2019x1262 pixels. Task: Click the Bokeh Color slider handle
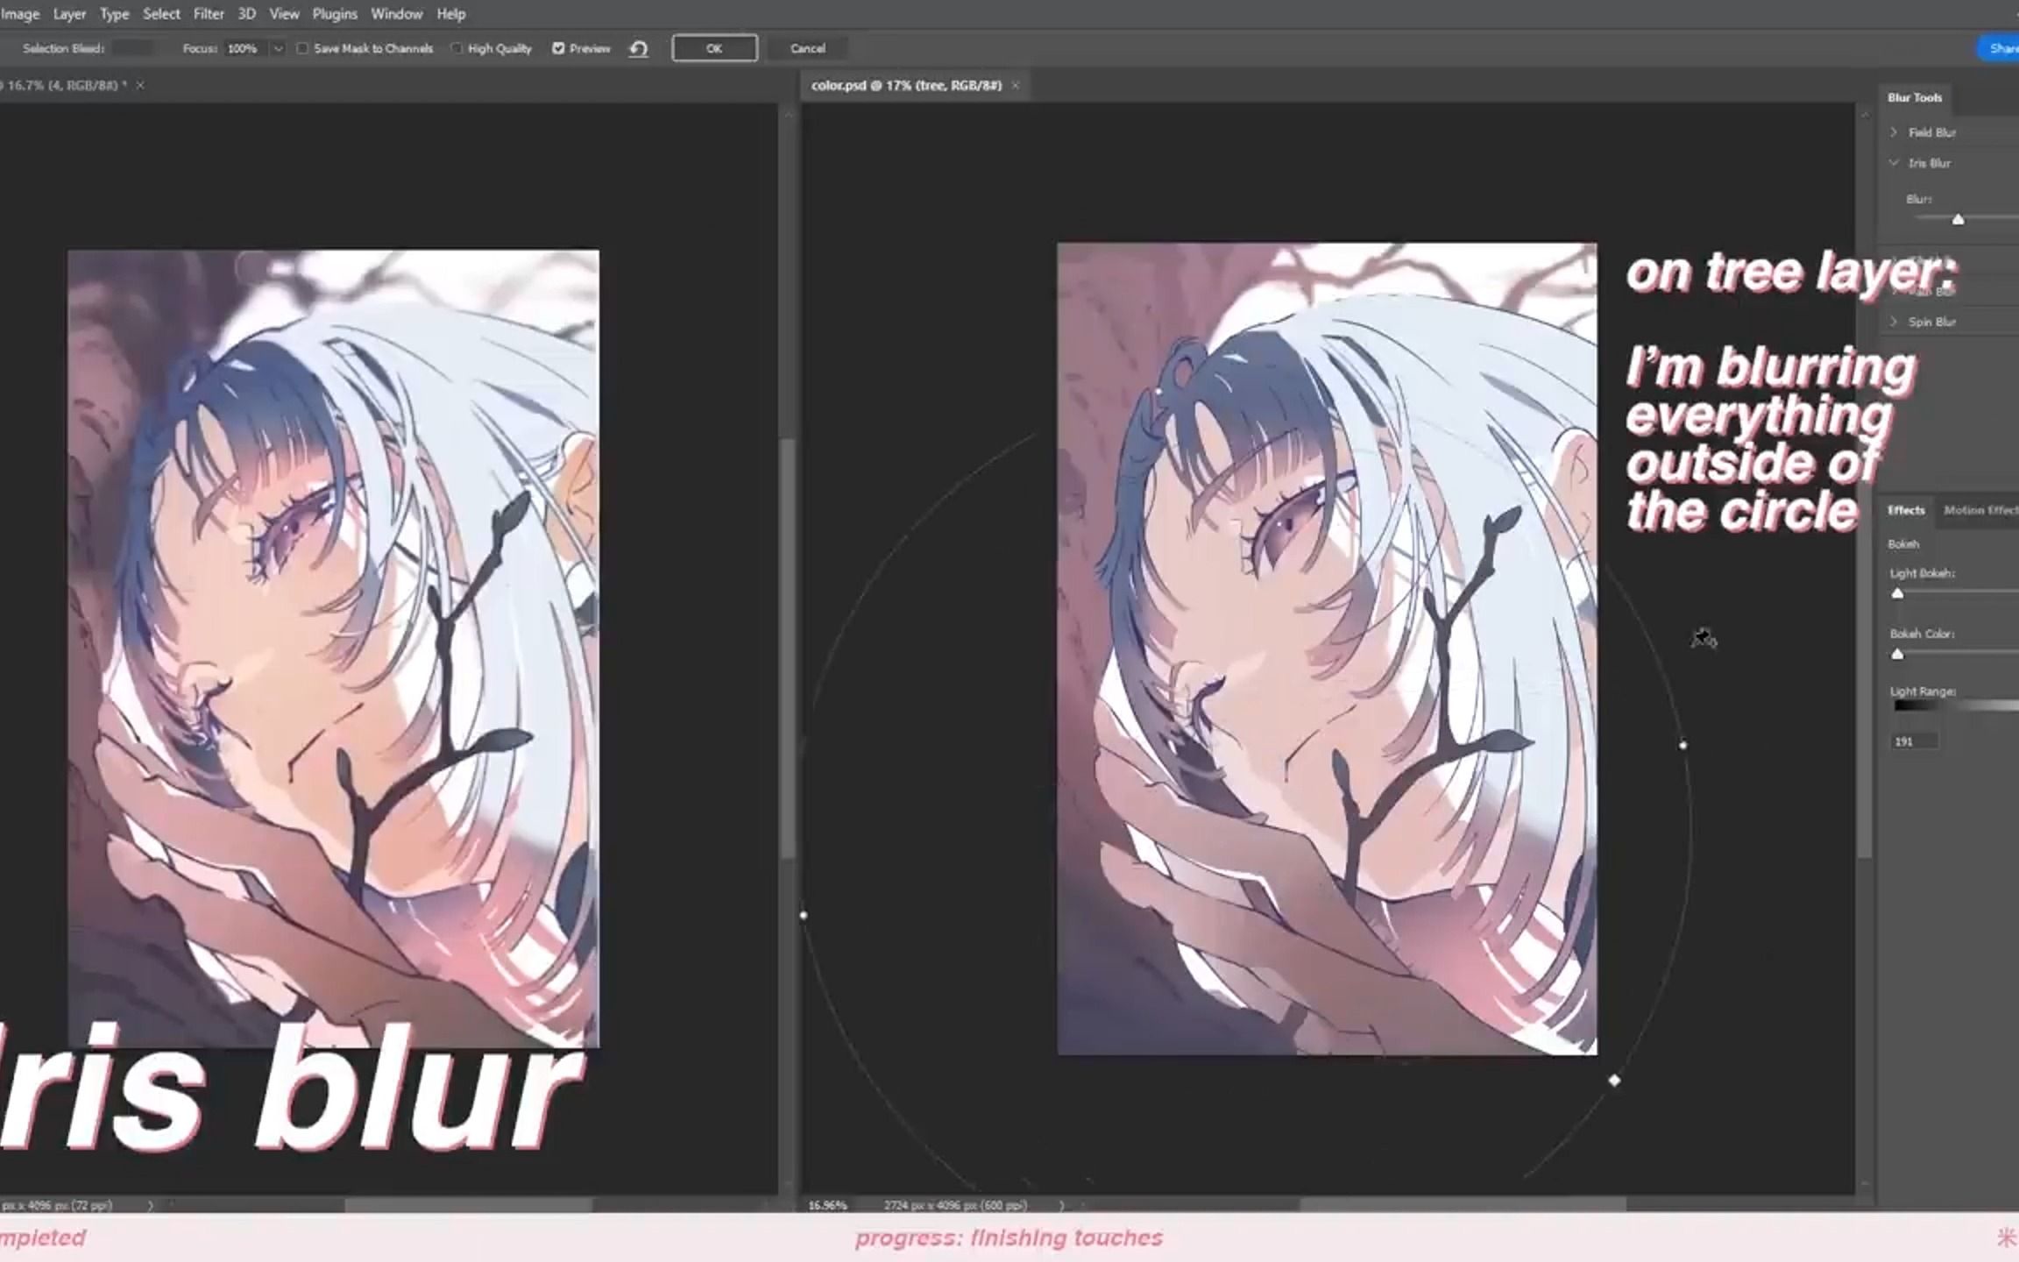pos(1897,654)
